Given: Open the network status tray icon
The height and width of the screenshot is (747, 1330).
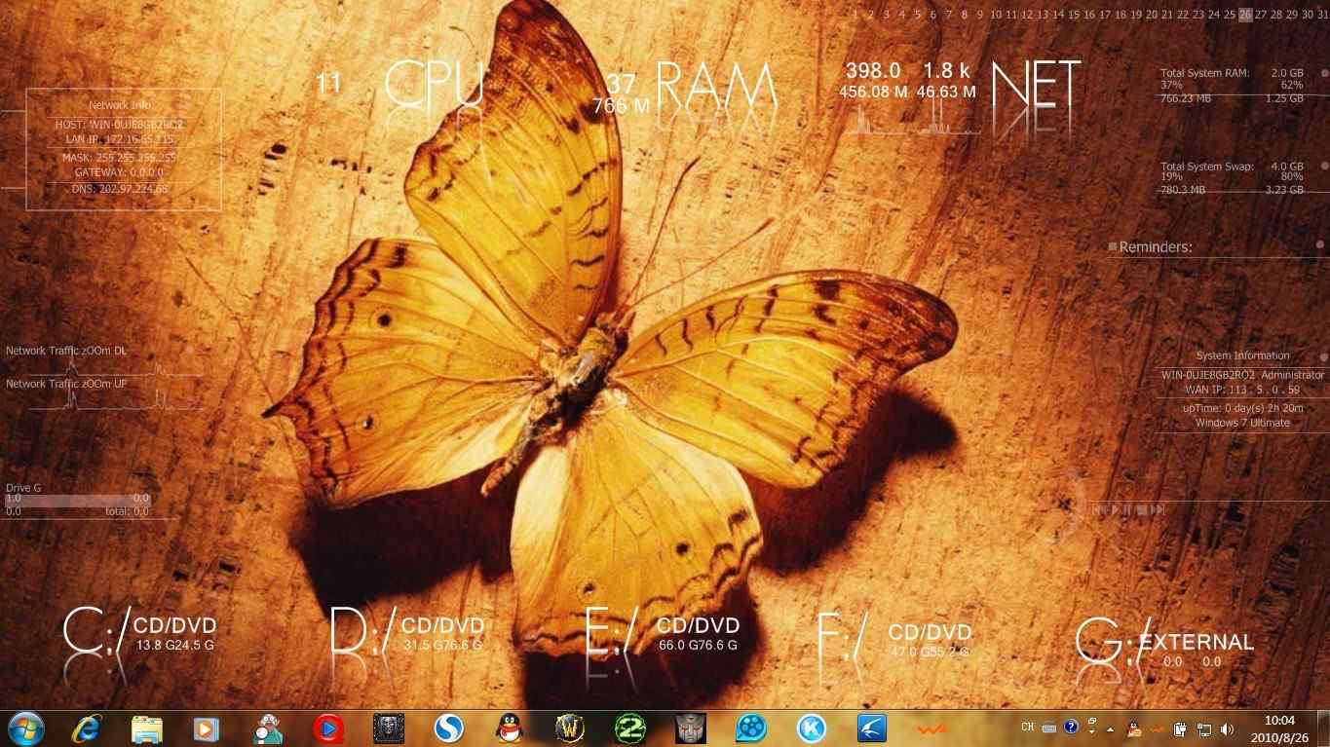Looking at the screenshot, I should click(x=1204, y=728).
